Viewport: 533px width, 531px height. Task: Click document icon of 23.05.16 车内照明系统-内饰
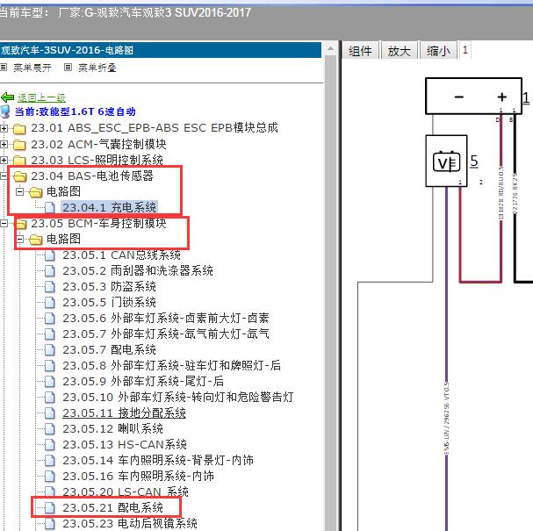tap(50, 477)
